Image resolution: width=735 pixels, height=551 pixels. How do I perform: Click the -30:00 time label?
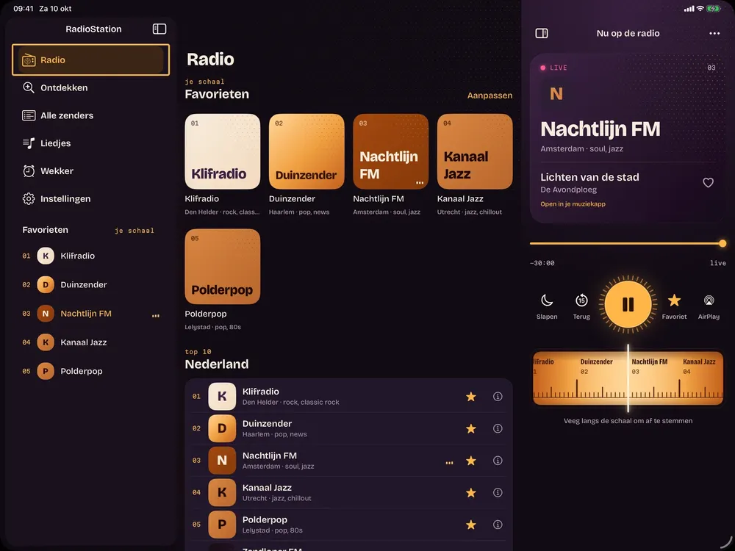coord(542,263)
